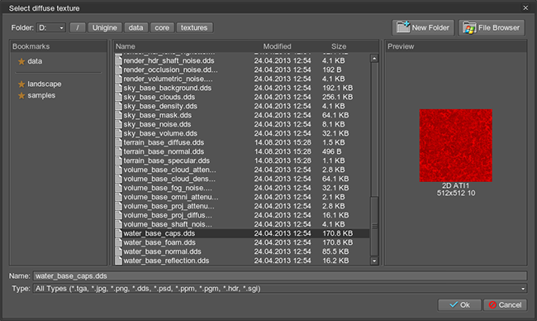Confirm selection with Ok button
The height and width of the screenshot is (321, 537).
click(459, 305)
